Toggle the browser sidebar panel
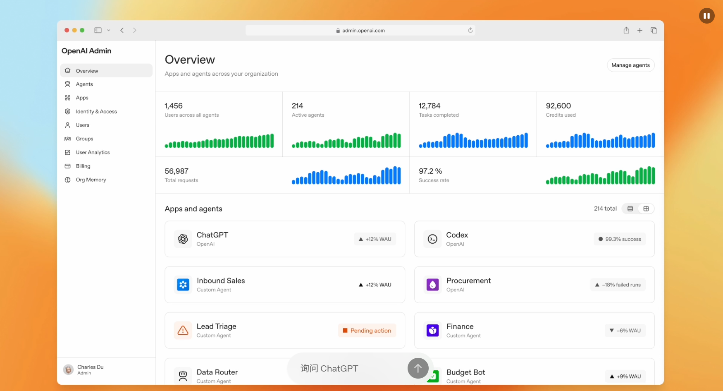Screen dimensions: 723x391 (x=98, y=30)
